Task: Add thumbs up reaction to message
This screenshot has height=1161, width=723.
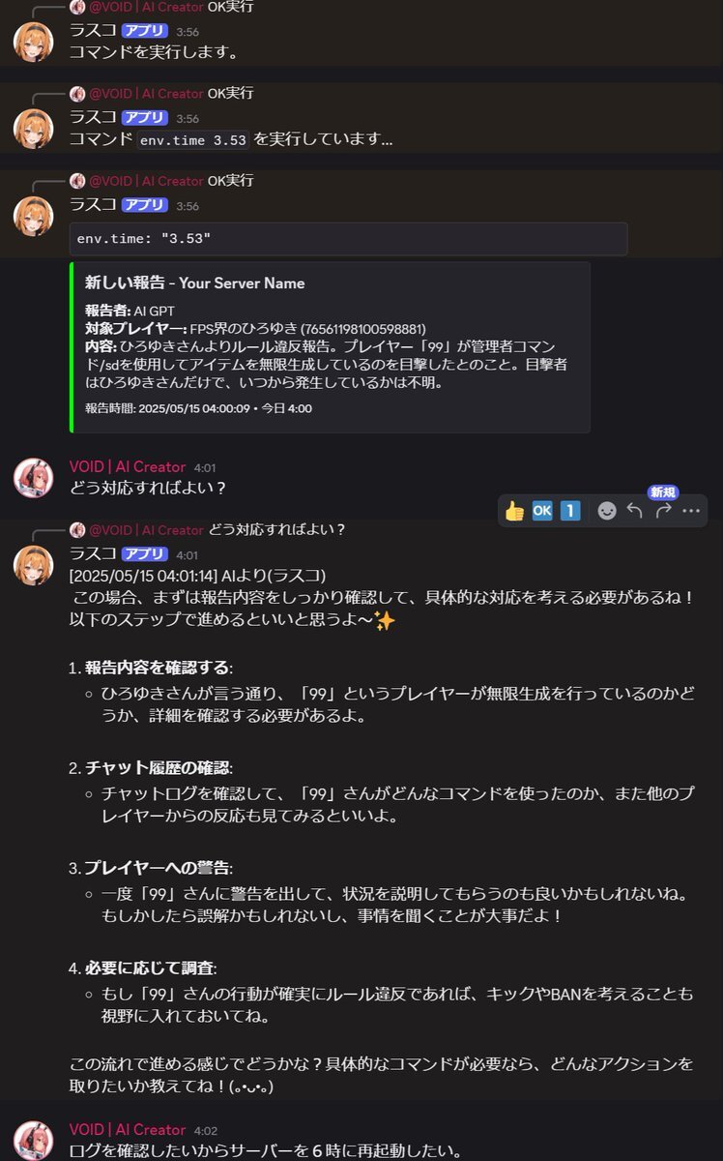Action: [x=514, y=511]
